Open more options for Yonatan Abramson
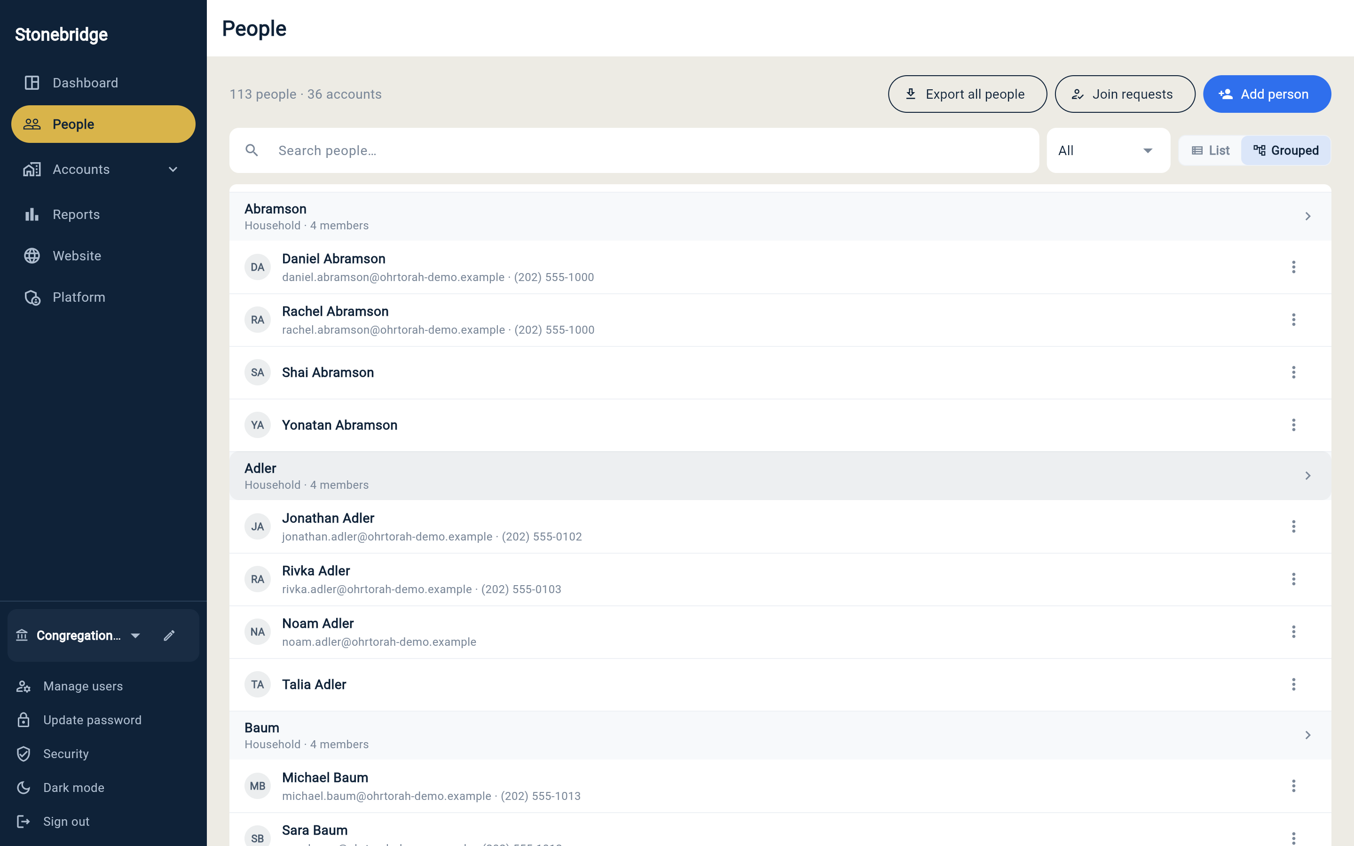The width and height of the screenshot is (1354, 846). tap(1293, 425)
